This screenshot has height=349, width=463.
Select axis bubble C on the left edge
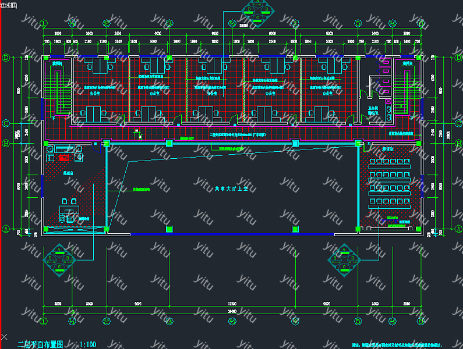click(x=6, y=123)
